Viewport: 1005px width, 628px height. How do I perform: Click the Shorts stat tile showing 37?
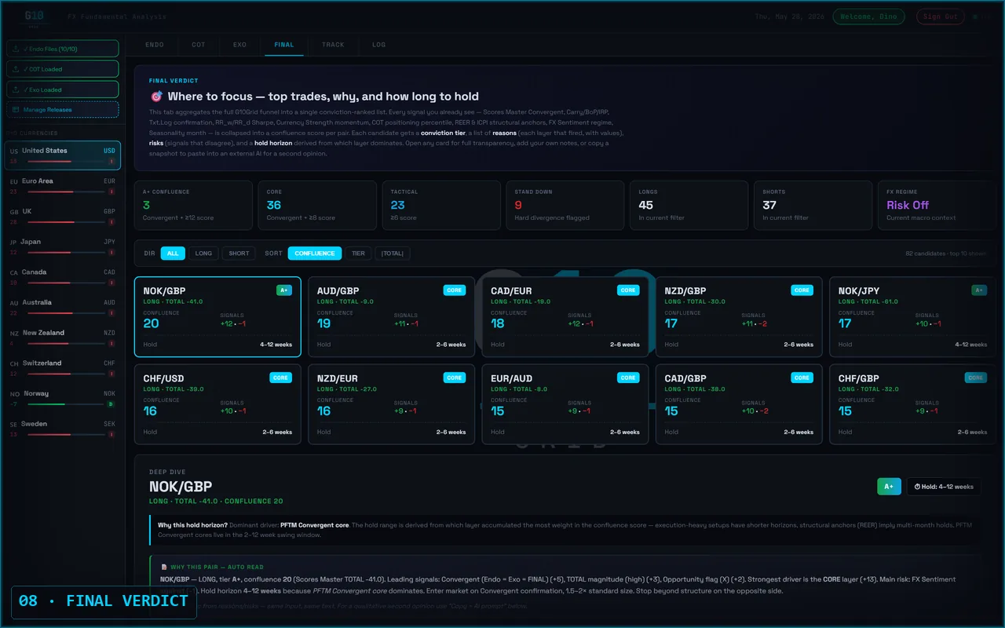[813, 205]
